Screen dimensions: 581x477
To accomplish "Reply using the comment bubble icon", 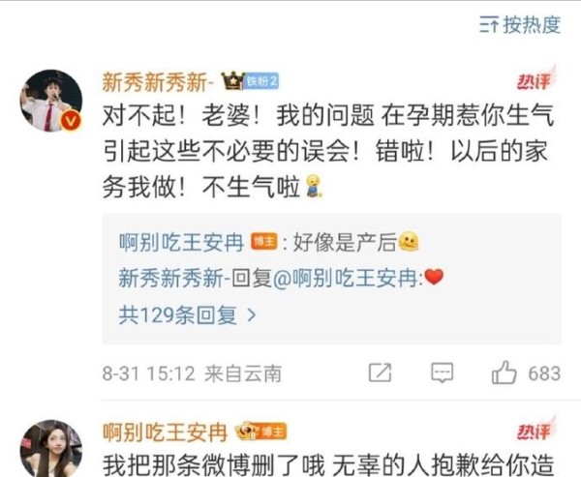I will [443, 373].
